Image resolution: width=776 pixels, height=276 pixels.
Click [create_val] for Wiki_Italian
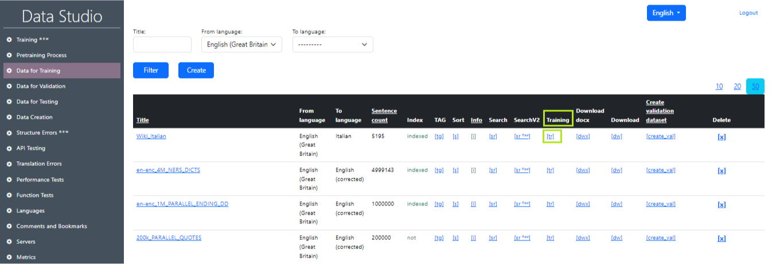(661, 136)
